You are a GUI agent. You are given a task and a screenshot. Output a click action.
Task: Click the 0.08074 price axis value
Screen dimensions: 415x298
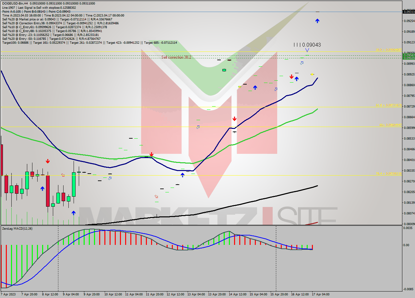coord(409,213)
